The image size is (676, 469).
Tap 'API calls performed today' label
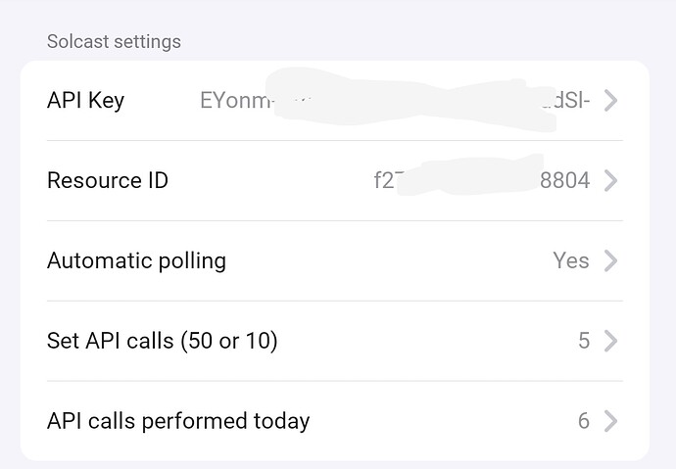click(178, 422)
